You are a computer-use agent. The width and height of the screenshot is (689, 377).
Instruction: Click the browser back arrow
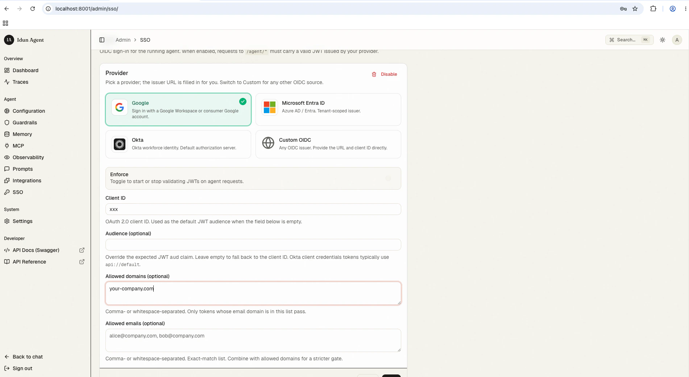pyautogui.click(x=7, y=9)
